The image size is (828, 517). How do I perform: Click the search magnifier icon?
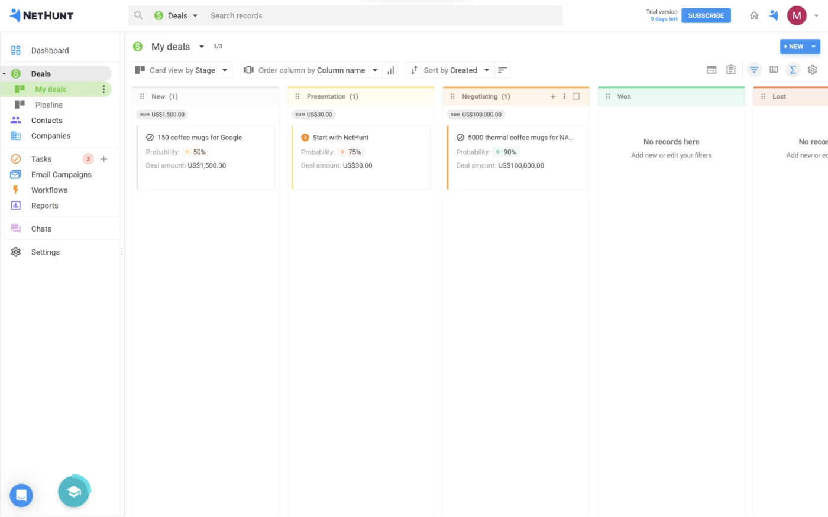pos(138,15)
